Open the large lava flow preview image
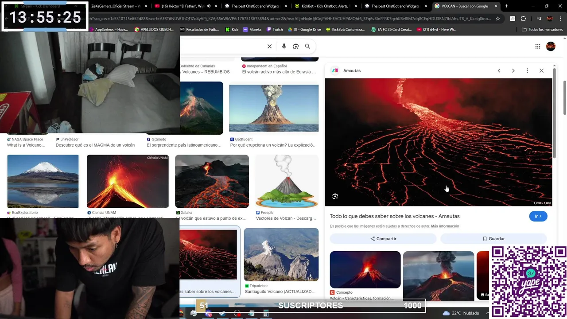567x319 pixels. [x=439, y=142]
